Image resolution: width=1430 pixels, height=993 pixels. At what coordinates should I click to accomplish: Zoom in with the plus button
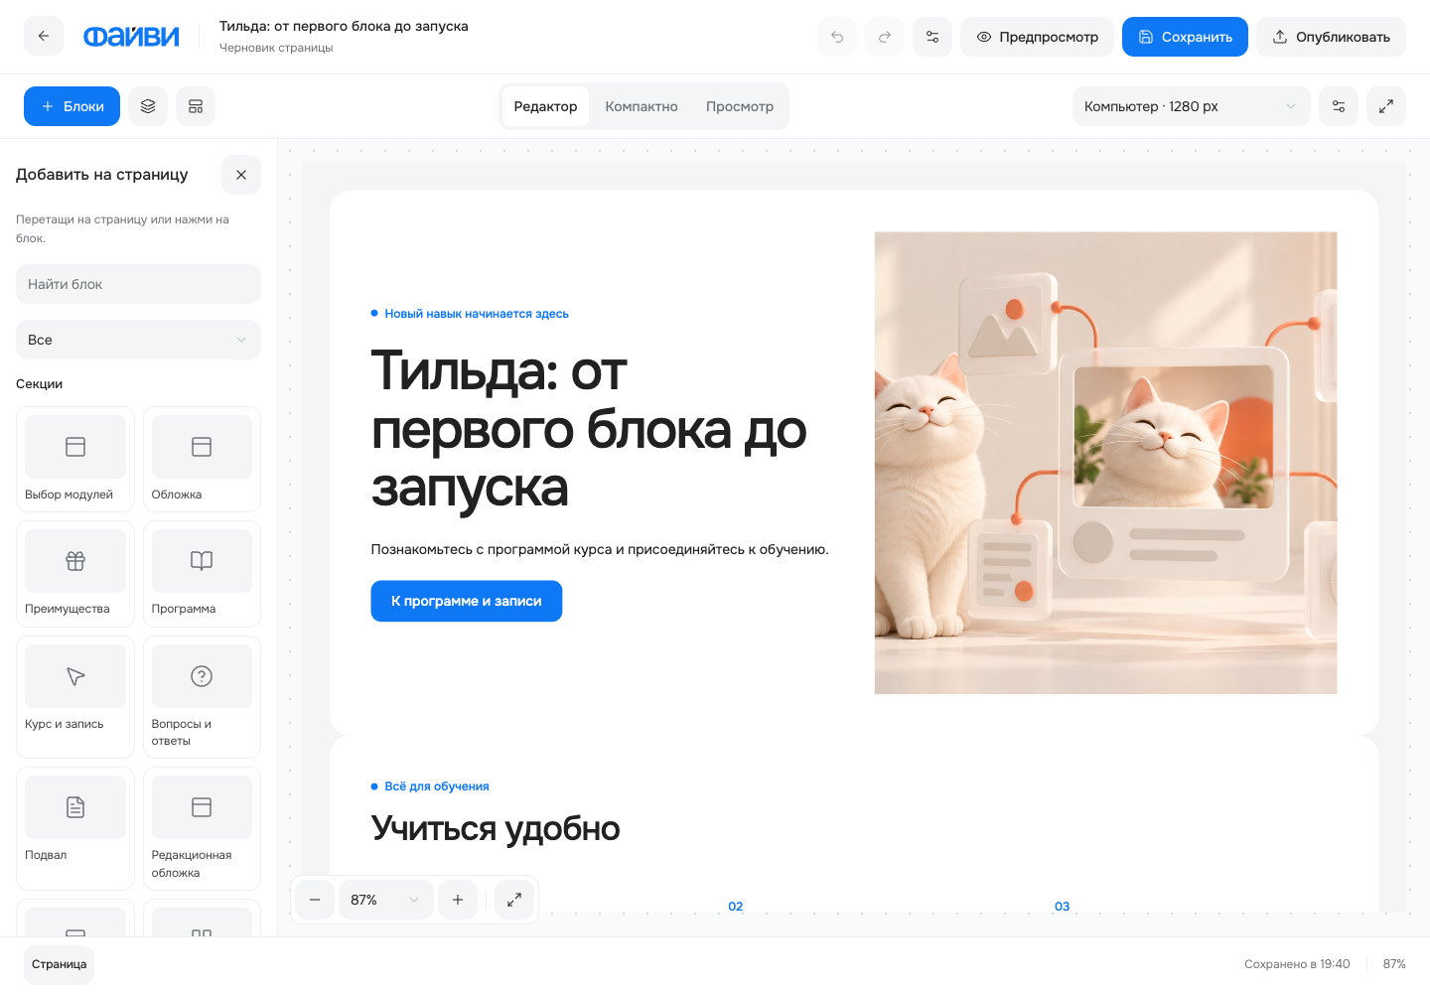point(458,900)
